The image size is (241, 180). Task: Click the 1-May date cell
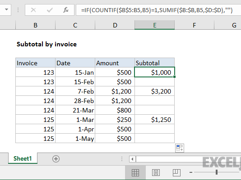point(75,138)
